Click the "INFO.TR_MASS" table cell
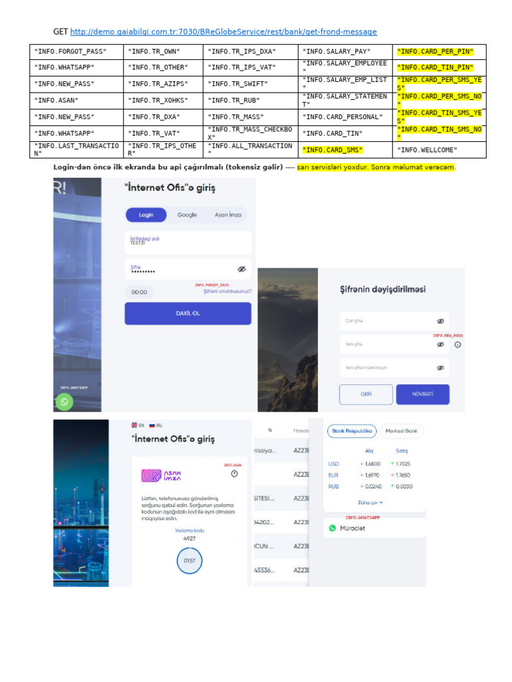This screenshot has width=512, height=682. tap(251, 117)
